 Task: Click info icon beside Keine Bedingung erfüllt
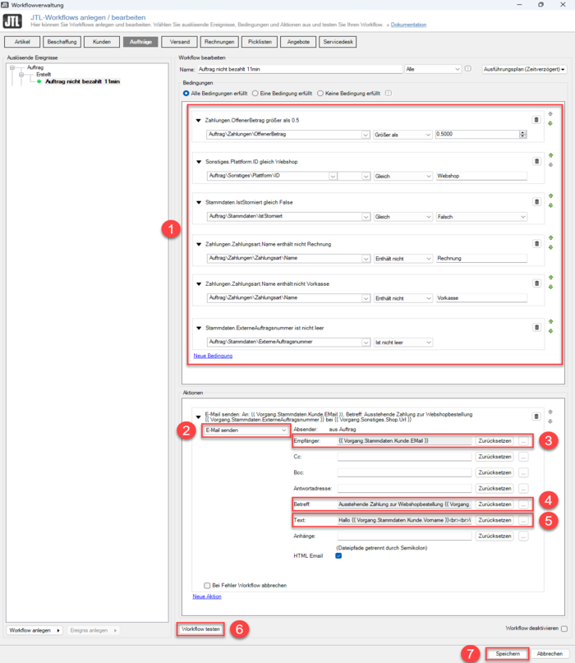(388, 93)
